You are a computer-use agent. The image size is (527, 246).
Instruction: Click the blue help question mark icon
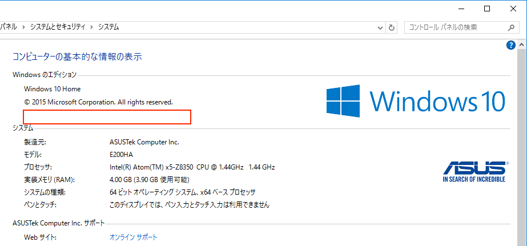tap(511, 45)
